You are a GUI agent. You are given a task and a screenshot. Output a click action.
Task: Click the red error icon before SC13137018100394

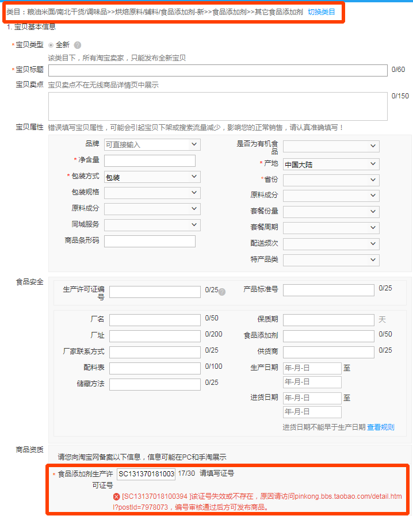pyautogui.click(x=117, y=496)
